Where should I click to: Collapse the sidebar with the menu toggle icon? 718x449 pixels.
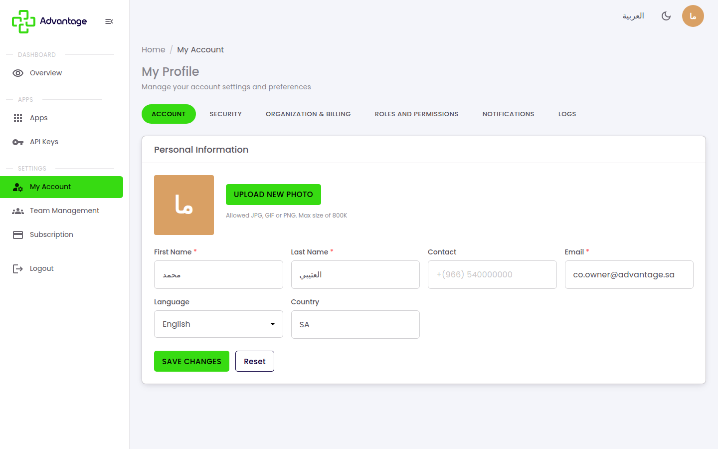(x=109, y=21)
